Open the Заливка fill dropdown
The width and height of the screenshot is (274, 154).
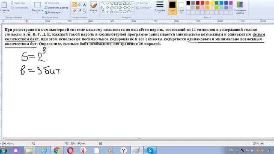click(x=143, y=8)
